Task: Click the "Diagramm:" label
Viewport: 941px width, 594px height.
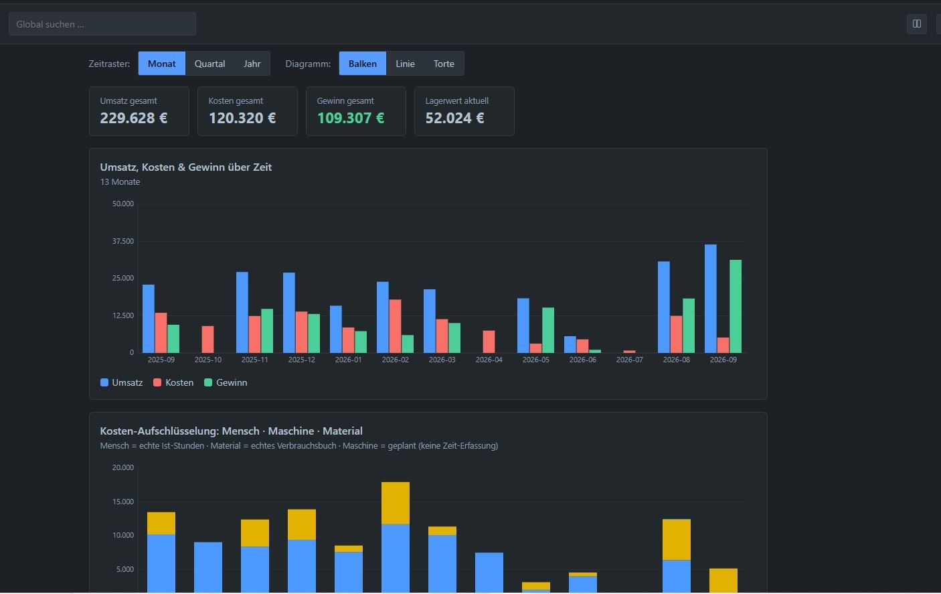Action: pos(308,64)
